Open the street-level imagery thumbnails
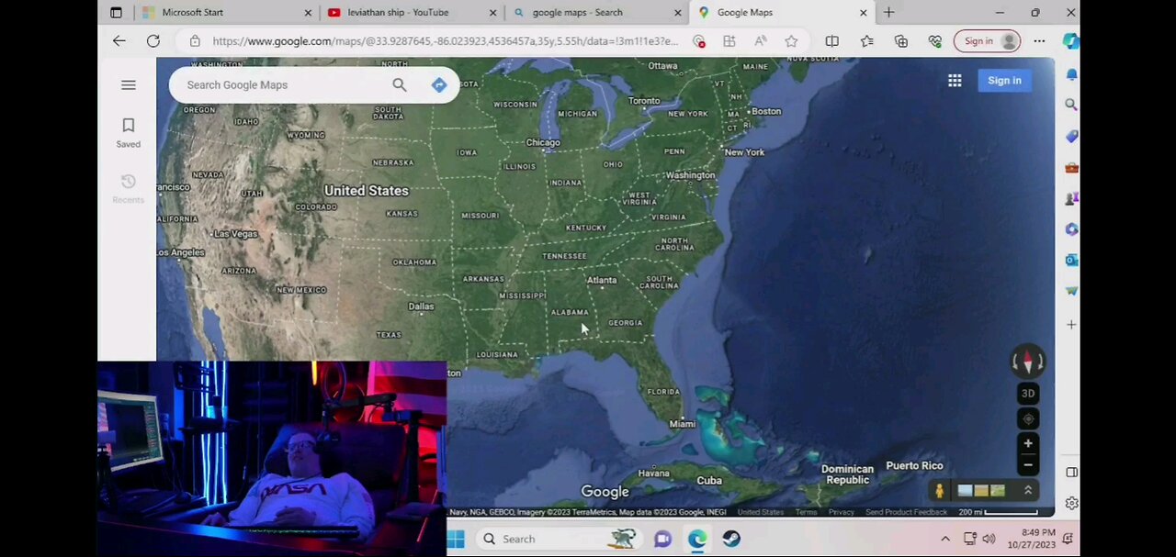 click(x=981, y=491)
